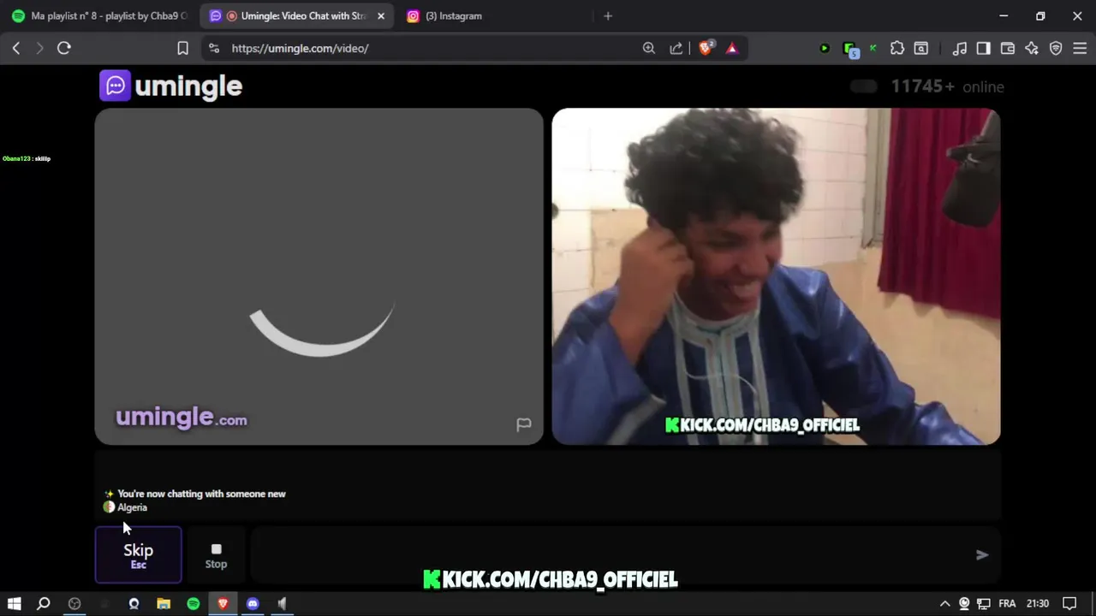Click the umingle logo in the header

[171, 86]
